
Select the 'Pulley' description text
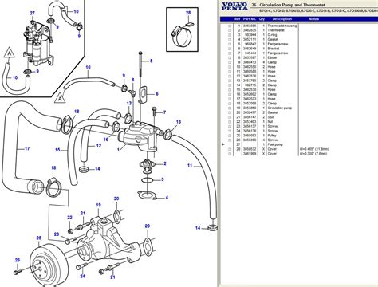tap(272, 136)
